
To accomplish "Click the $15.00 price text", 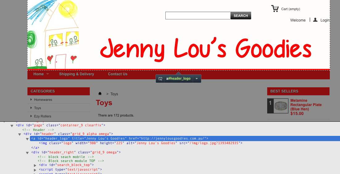I will point(297,113).
